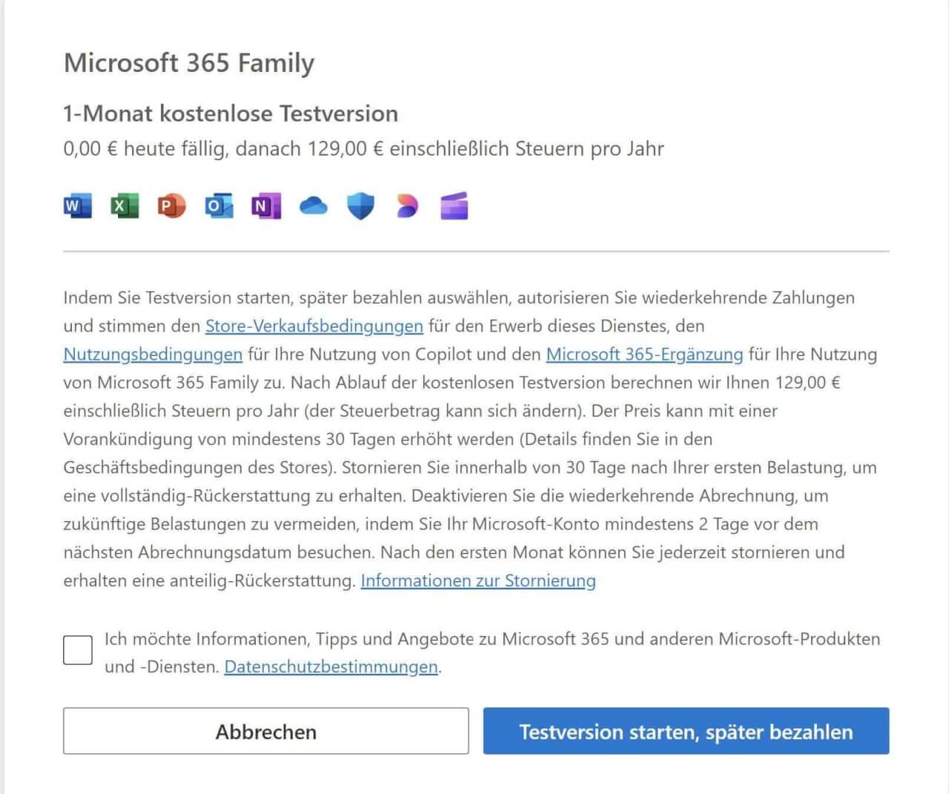
Task: Select the Microsoft Defender shield icon
Action: tap(360, 206)
